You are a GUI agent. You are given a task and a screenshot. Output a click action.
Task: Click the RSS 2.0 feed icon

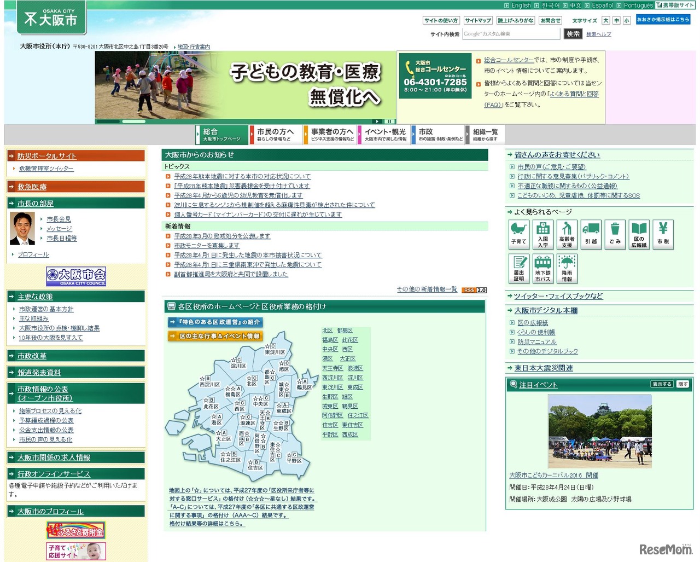[x=473, y=290]
